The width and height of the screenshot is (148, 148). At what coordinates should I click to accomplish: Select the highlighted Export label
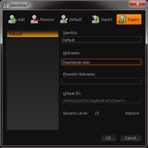(133, 20)
